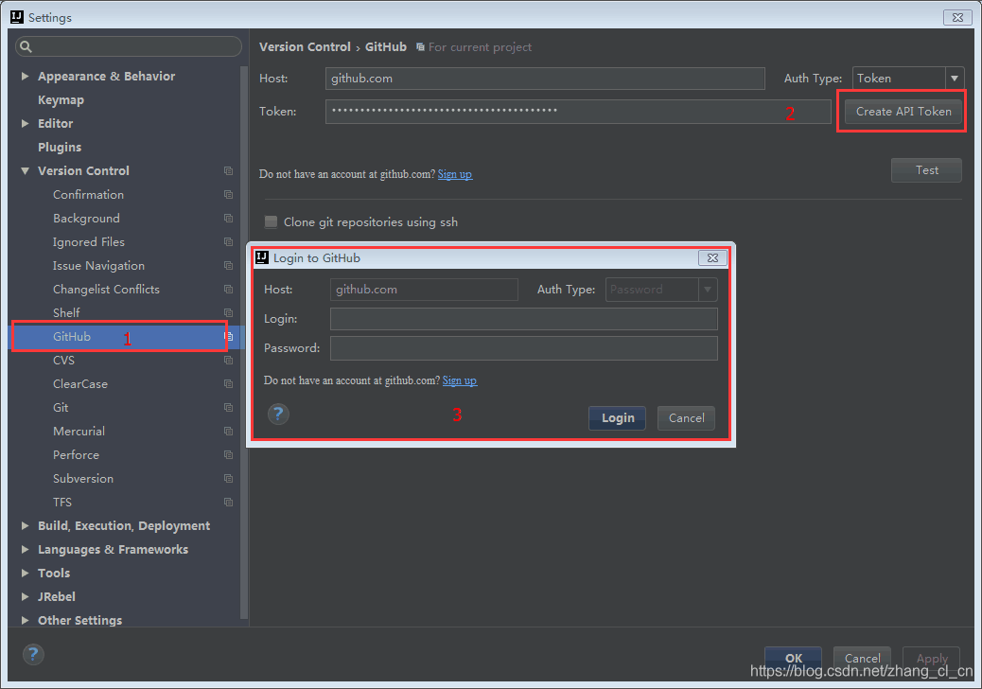This screenshot has height=689, width=982.
Task: Expand the JRebel section
Action: point(25,596)
